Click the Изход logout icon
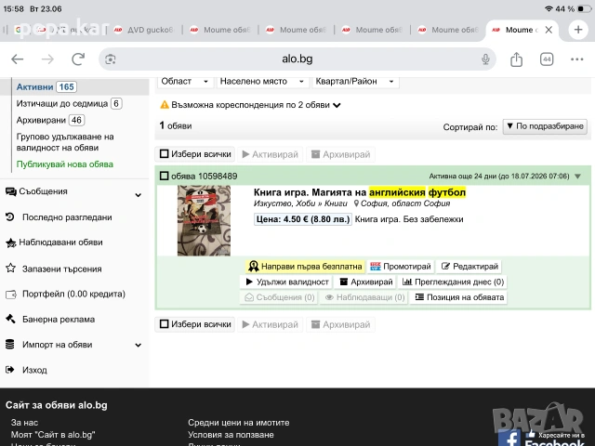The image size is (595, 446). [x=10, y=370]
